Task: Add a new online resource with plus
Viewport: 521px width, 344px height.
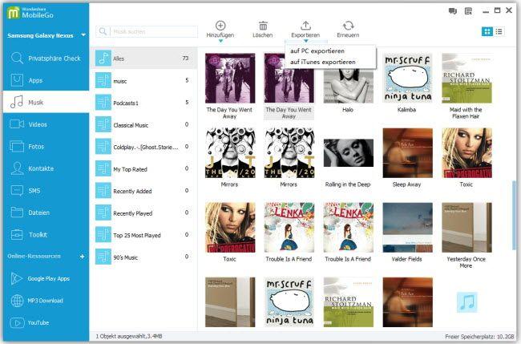Action: point(82,257)
